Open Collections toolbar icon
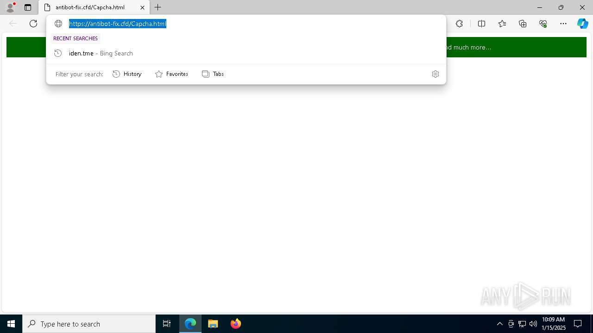The image size is (593, 333). pos(523,24)
